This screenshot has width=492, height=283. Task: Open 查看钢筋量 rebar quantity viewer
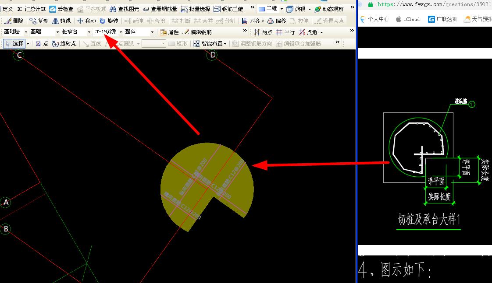160,9
